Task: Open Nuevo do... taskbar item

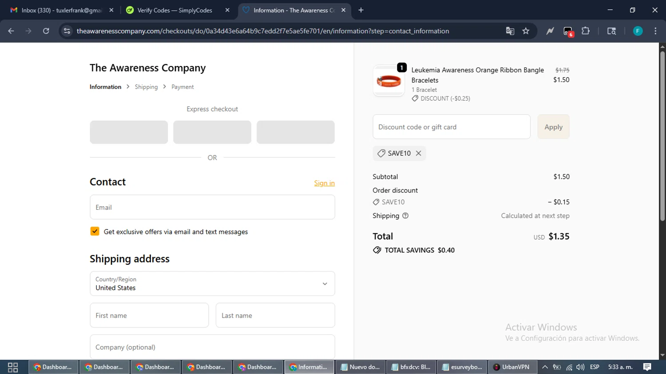Action: click(x=360, y=367)
